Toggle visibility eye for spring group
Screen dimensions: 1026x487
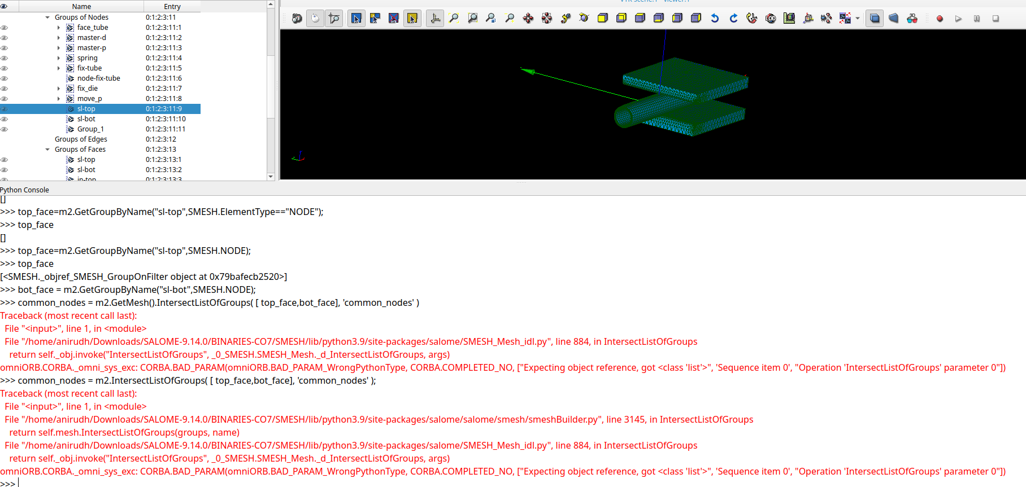[5, 58]
